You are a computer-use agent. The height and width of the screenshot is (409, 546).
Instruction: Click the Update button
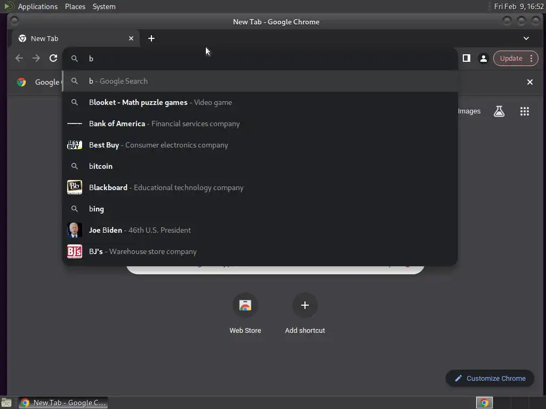click(x=511, y=59)
